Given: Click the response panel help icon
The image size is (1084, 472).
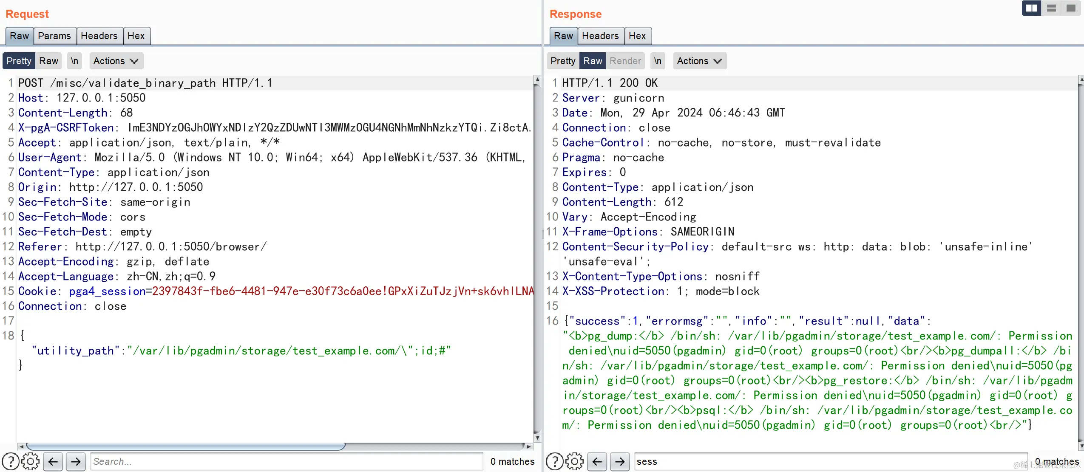Looking at the screenshot, I should click(x=554, y=461).
